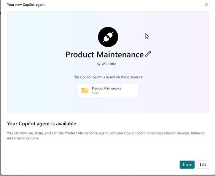The image size is (215, 176).
Task: Click 'This Copilot agent is based on these sources' text
Action: coord(108,77)
